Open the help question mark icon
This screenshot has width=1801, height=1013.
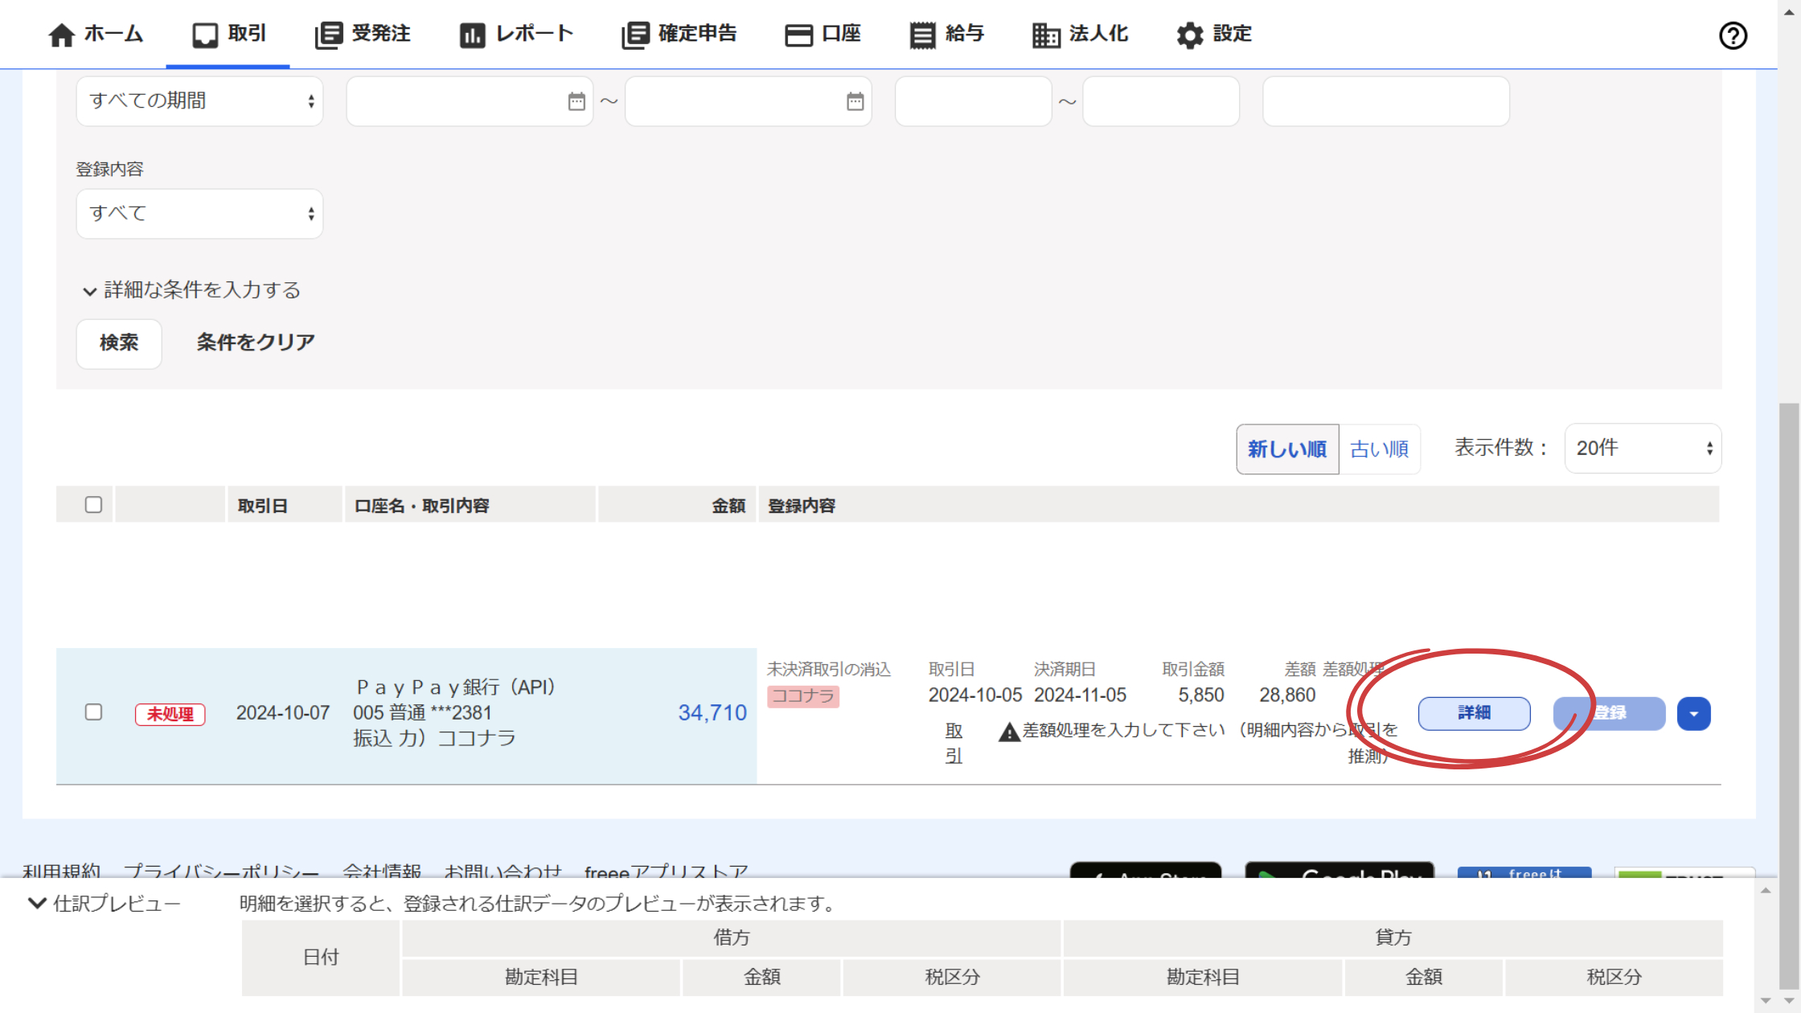1733,35
